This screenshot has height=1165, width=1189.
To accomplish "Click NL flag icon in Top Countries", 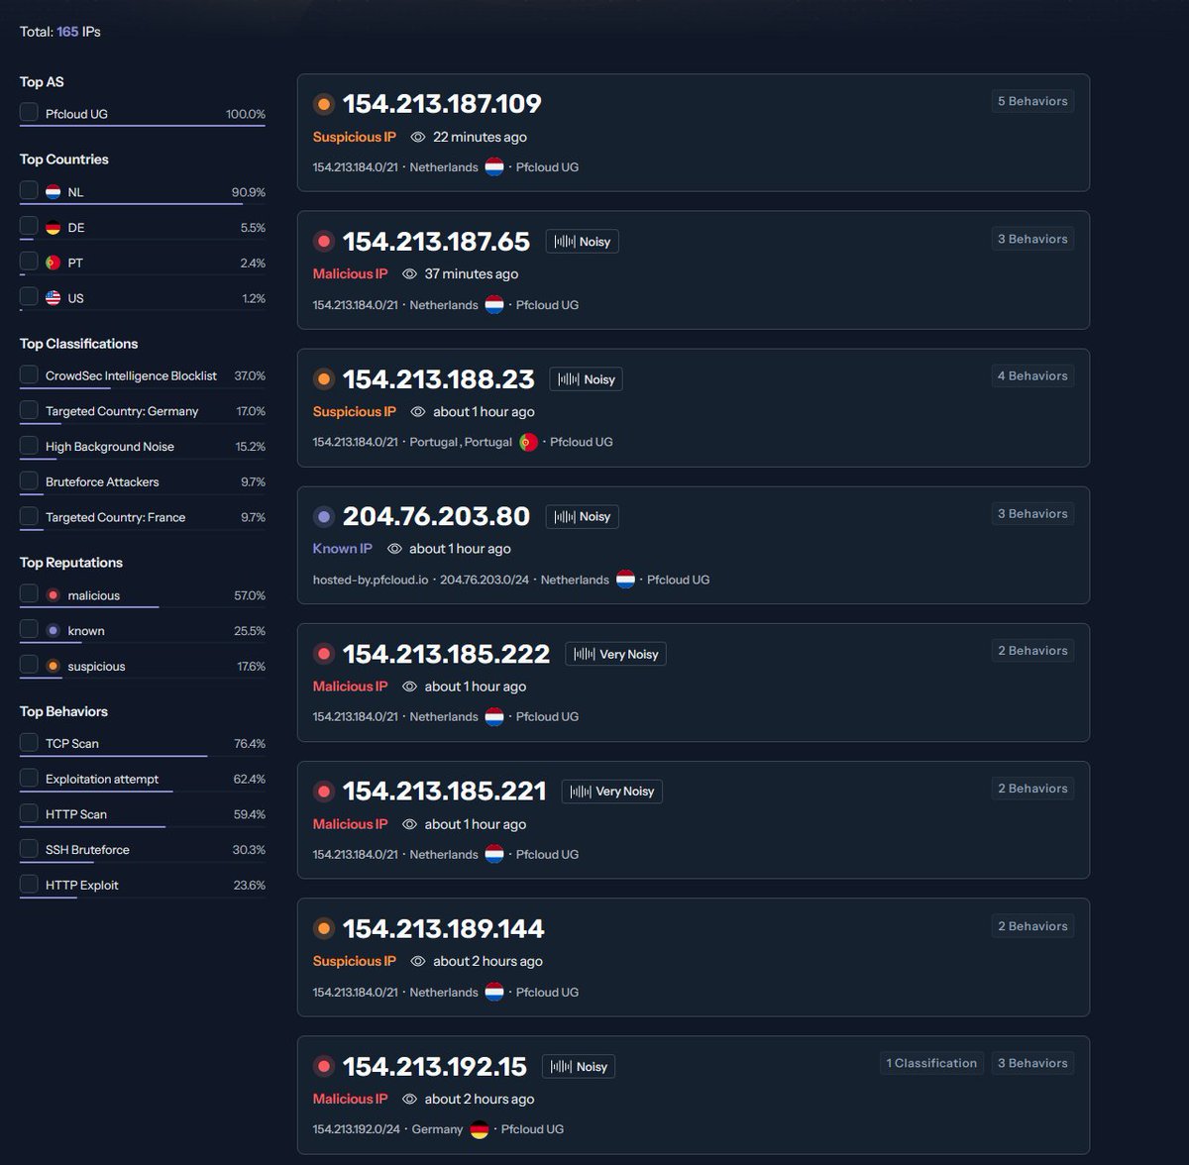I will (54, 192).
